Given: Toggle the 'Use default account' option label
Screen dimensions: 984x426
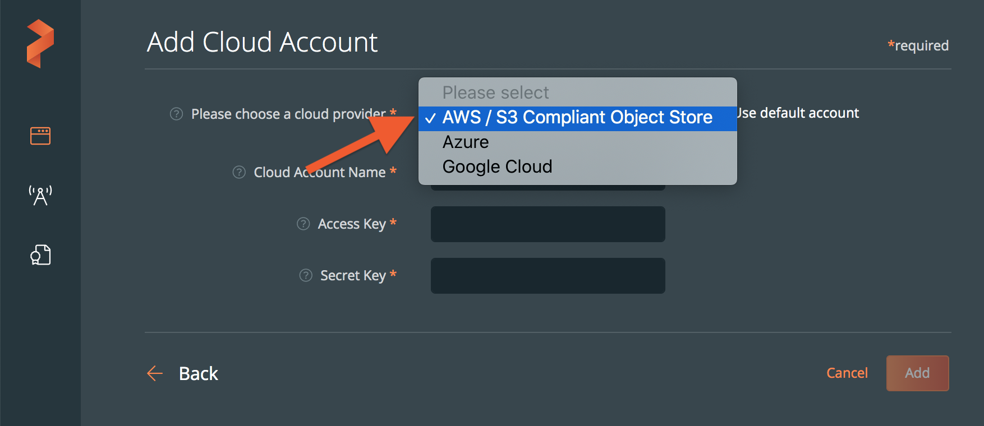Looking at the screenshot, I should coord(799,113).
